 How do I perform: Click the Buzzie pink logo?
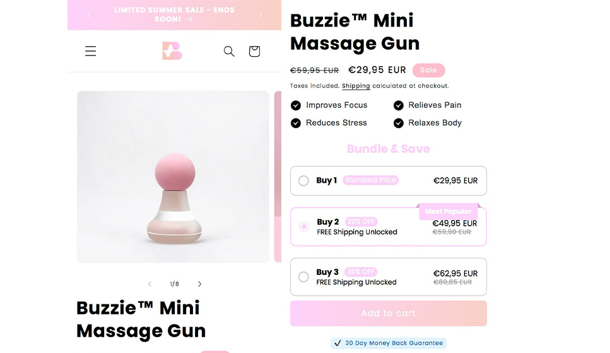coord(172,51)
